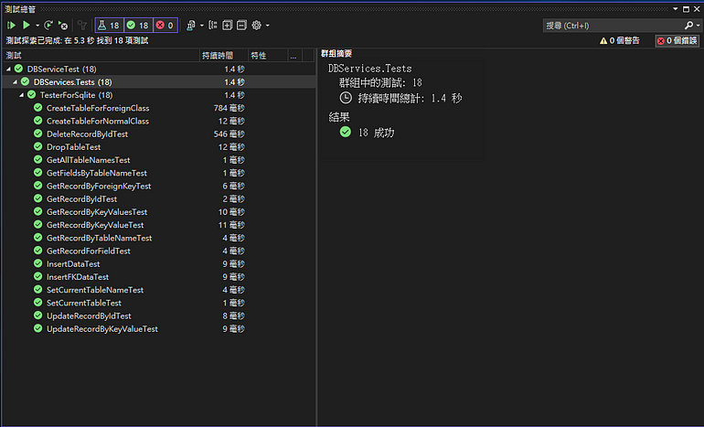The image size is (704, 427).
Task: Sort by the 持續時間 column header
Action: click(x=224, y=56)
